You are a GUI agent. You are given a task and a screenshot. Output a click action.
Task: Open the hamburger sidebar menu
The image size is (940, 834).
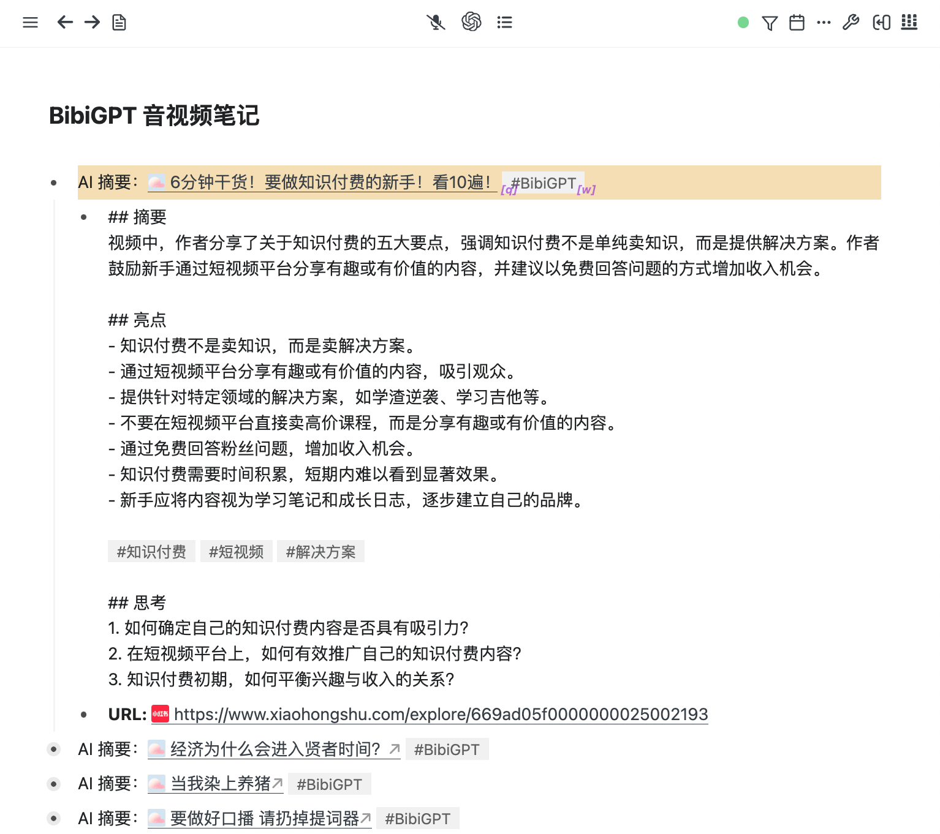30,23
